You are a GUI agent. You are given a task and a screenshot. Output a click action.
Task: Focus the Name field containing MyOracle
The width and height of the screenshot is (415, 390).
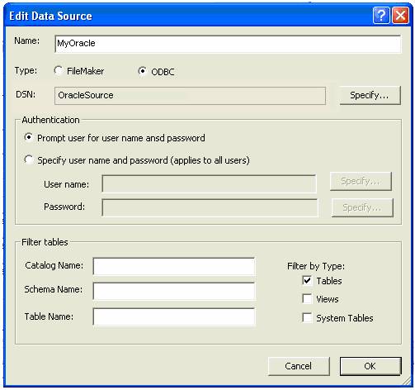(x=228, y=44)
